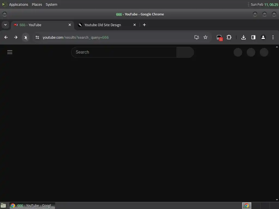Toggle the Chrome side panel

click(x=253, y=37)
